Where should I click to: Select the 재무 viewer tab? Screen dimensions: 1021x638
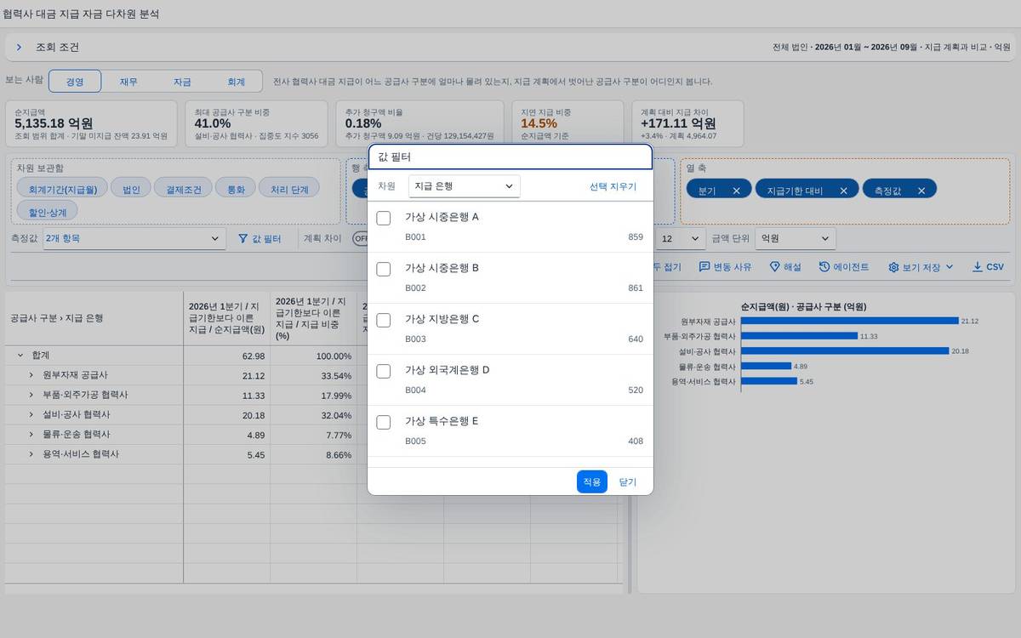[x=128, y=82]
